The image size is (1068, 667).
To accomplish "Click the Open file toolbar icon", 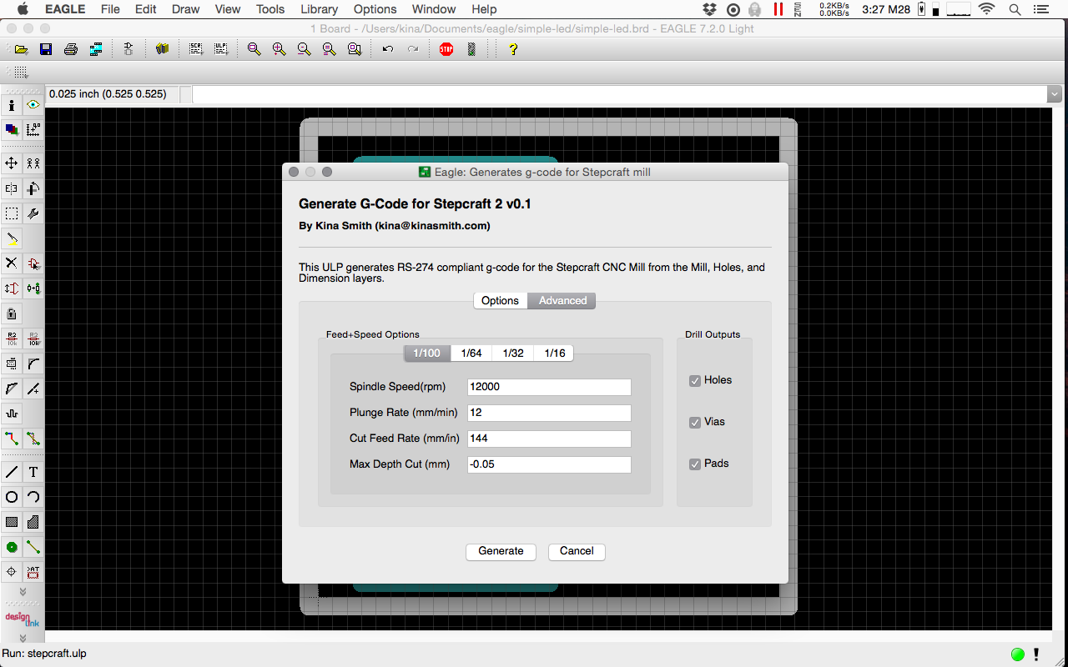I will coord(21,49).
